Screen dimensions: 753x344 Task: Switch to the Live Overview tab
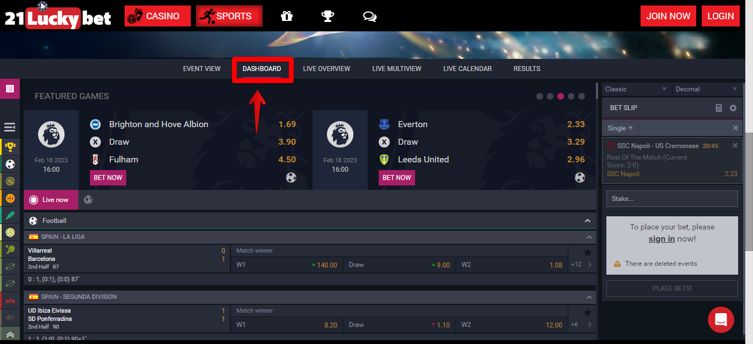[326, 69]
